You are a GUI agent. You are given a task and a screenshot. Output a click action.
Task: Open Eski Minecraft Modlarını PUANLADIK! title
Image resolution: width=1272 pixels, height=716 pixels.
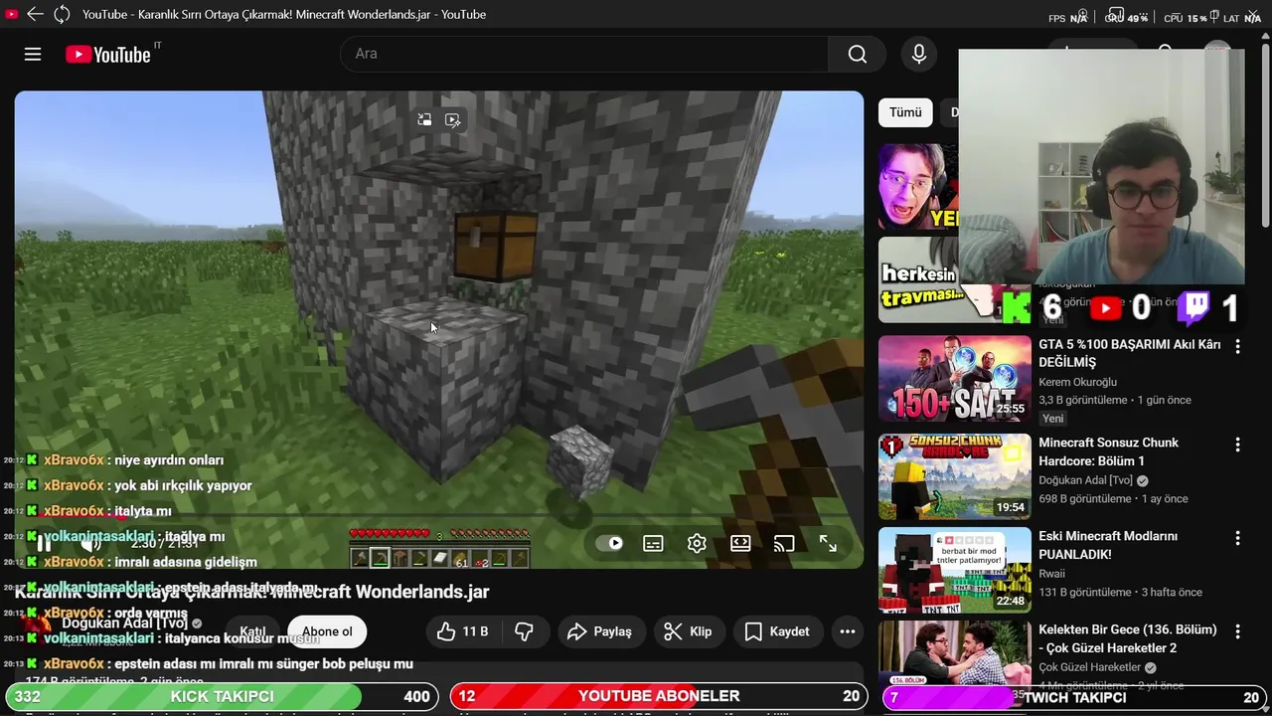(x=1108, y=545)
